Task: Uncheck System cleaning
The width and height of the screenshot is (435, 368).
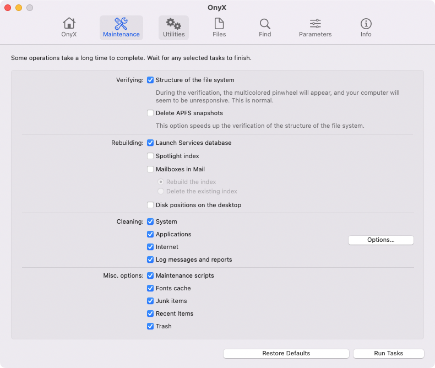Action: pyautogui.click(x=150, y=221)
